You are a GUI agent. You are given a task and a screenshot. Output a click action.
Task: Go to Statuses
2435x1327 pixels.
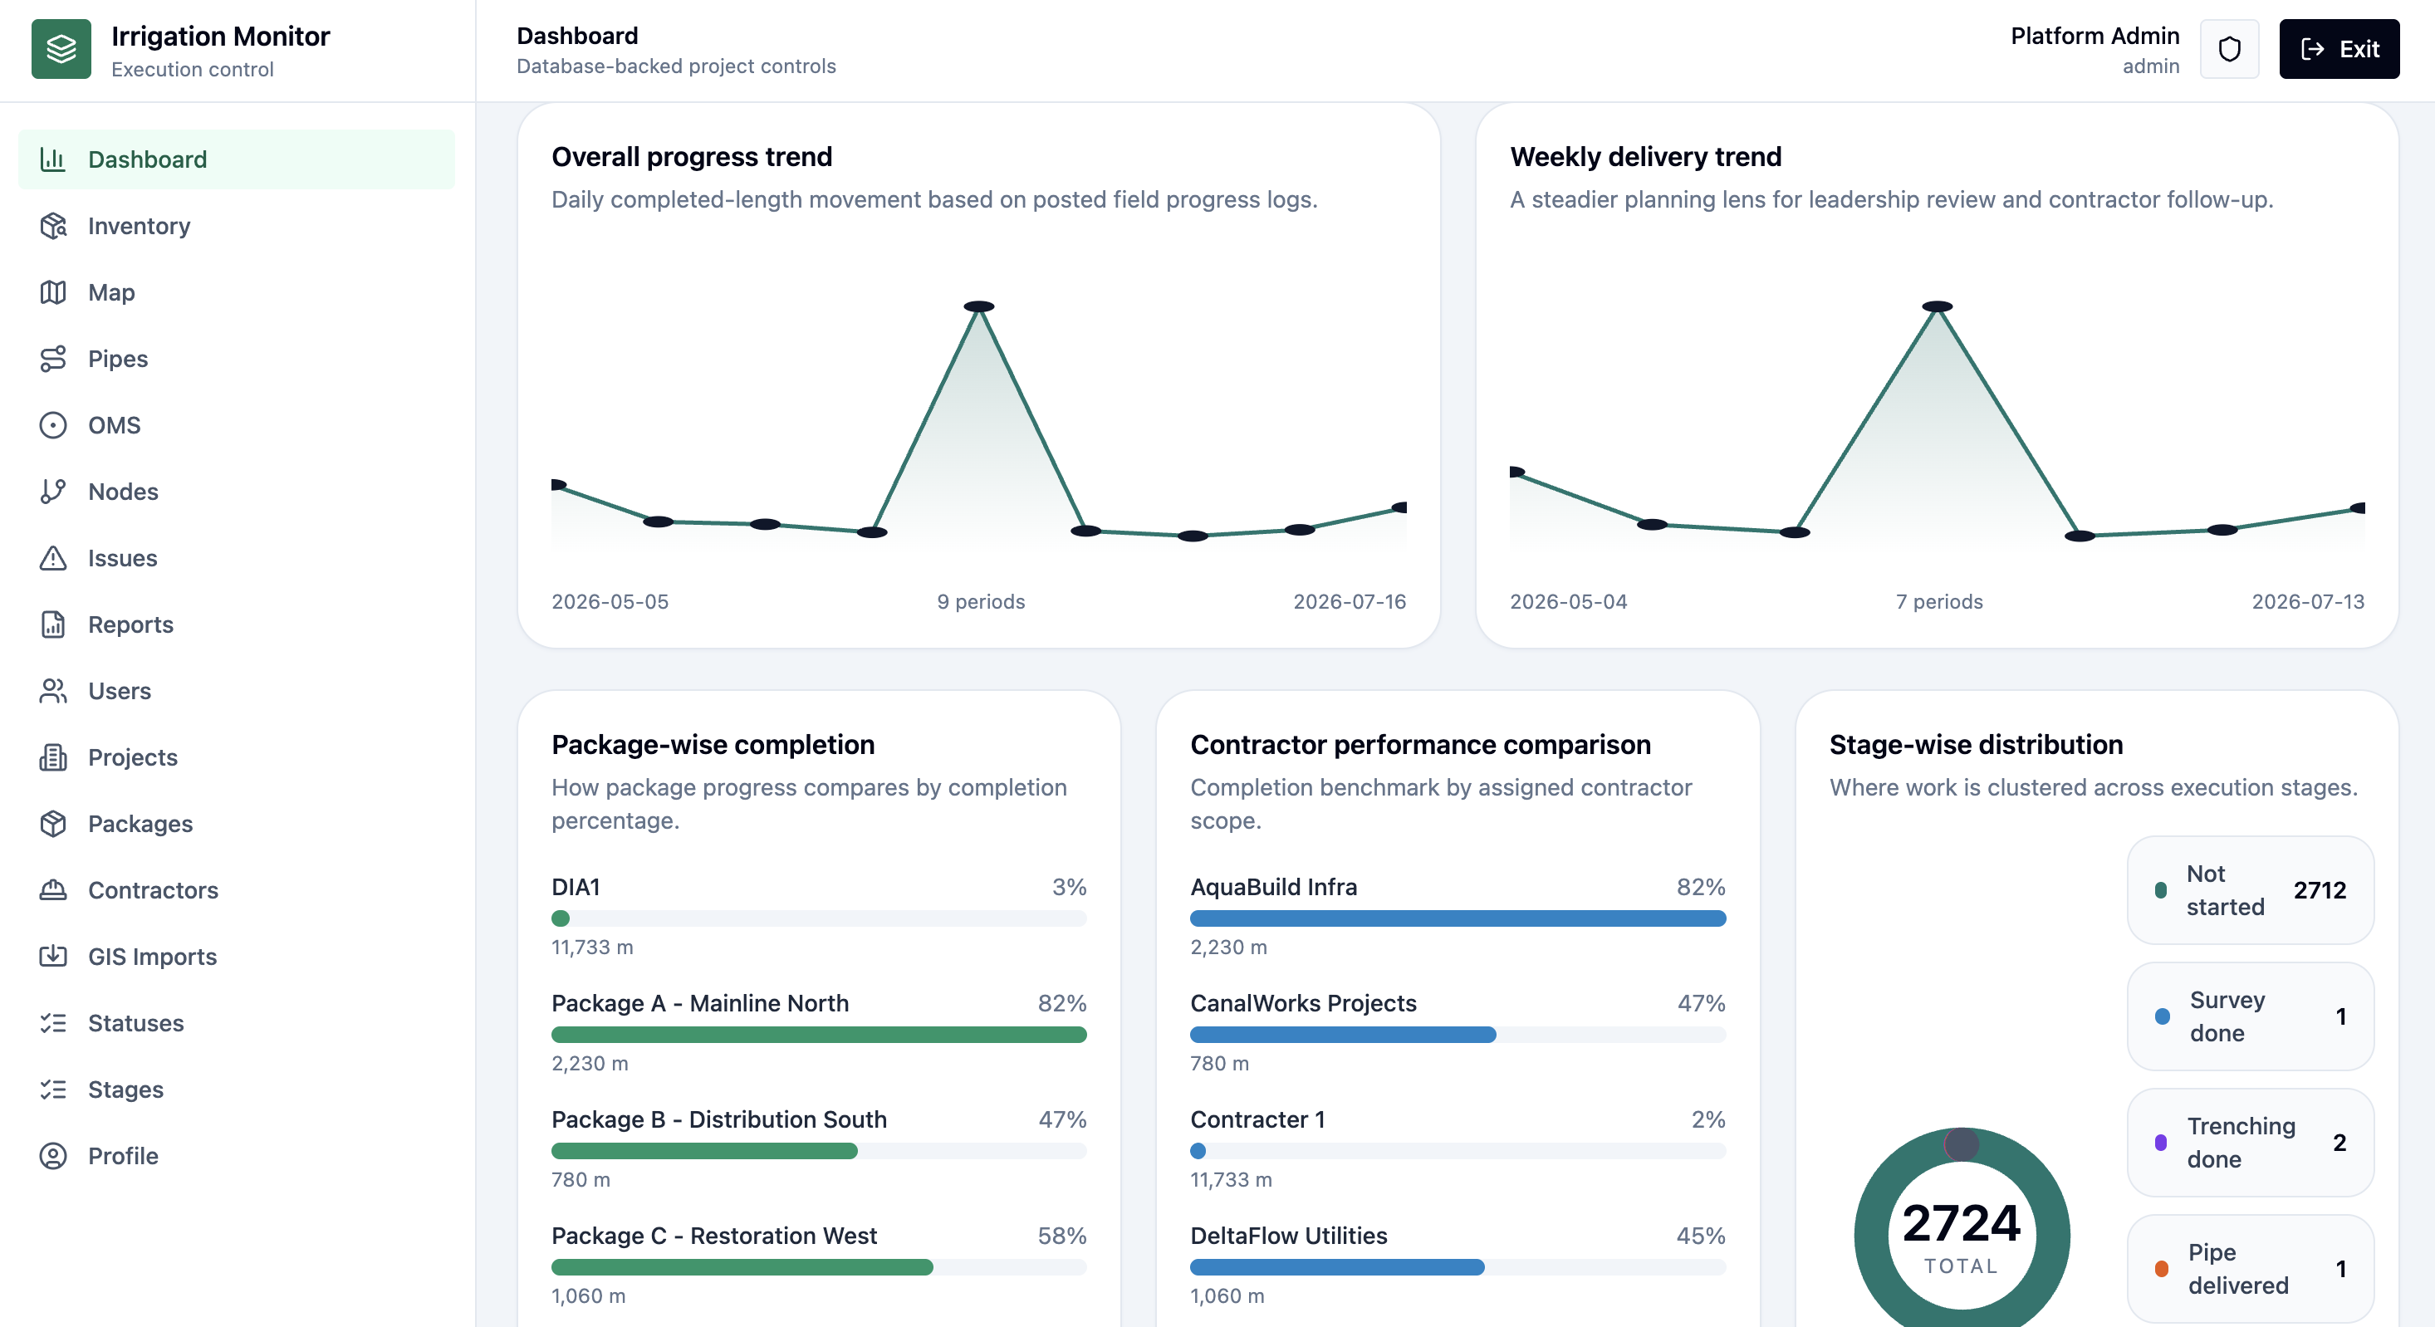pyautogui.click(x=237, y=1024)
